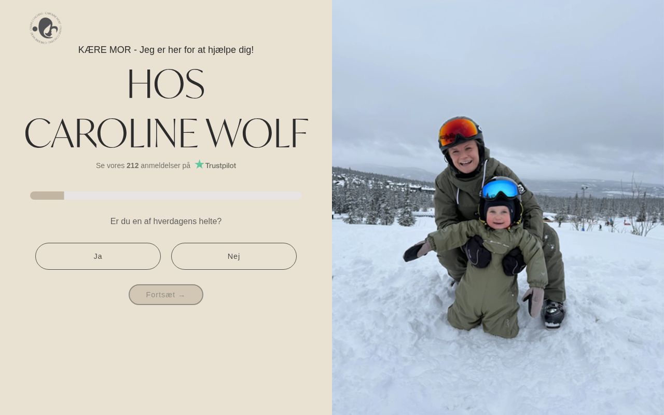Click the 'Fortsæt' continue button
Screen dimensions: 664x415
[166, 295]
